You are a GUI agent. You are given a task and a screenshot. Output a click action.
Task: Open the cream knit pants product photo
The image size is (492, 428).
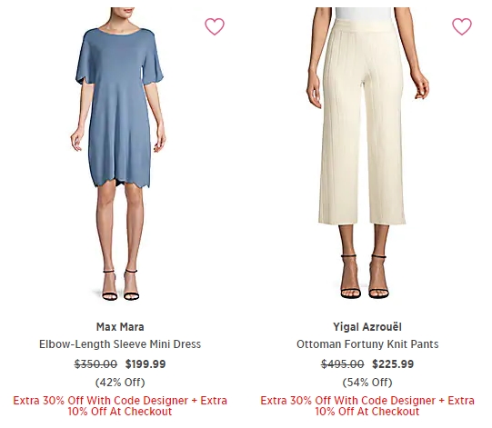point(367,154)
